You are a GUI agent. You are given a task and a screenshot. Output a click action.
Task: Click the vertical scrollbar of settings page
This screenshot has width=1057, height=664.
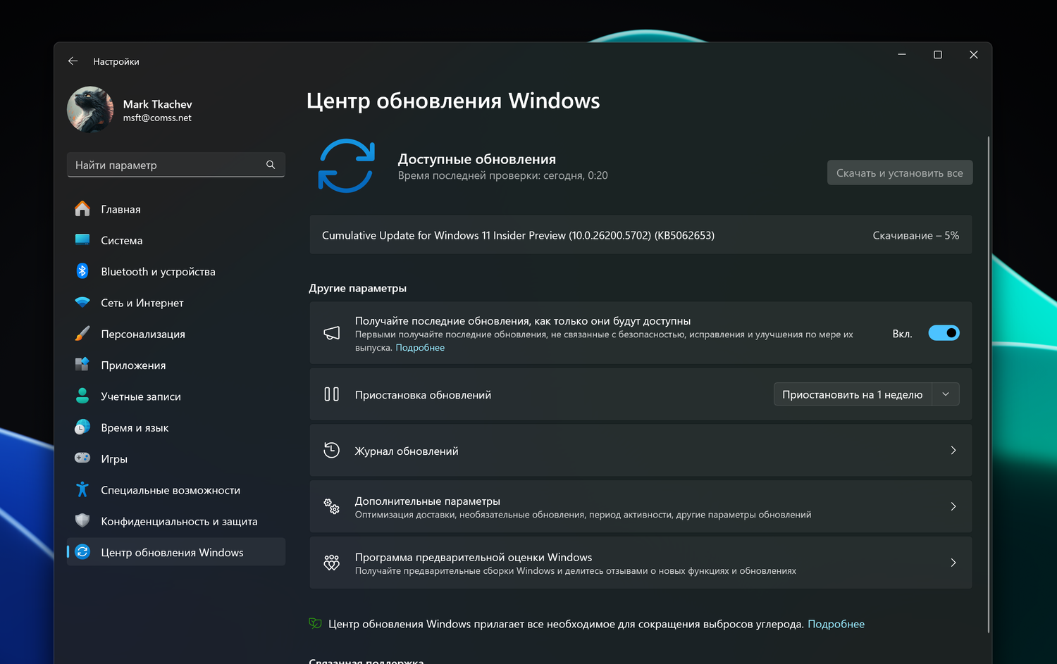tap(989, 384)
